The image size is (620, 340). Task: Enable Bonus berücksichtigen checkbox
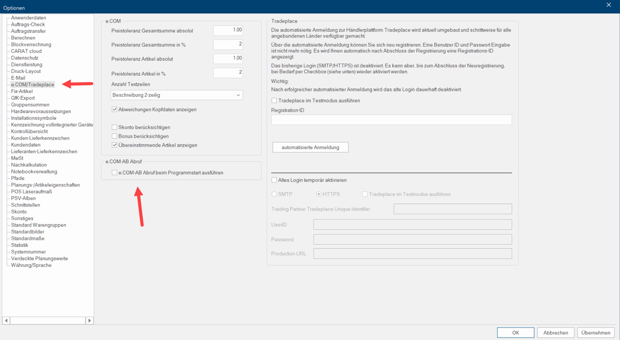[115, 136]
